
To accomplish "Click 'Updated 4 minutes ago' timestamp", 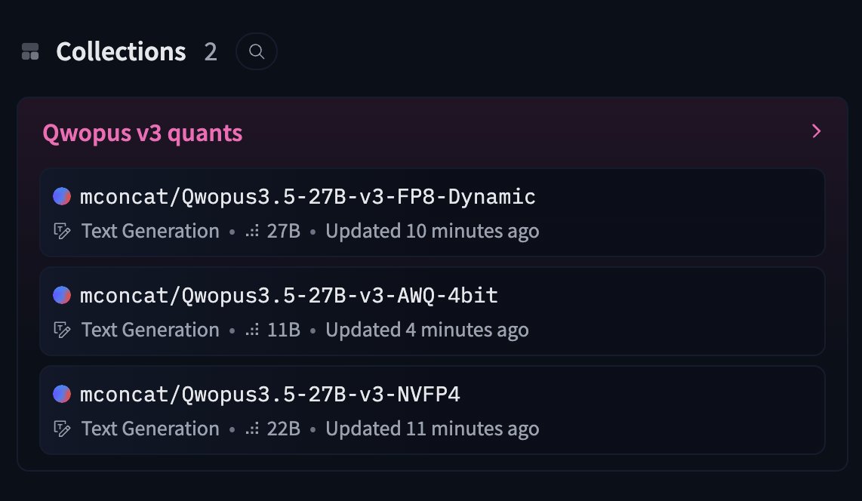I will 427,330.
